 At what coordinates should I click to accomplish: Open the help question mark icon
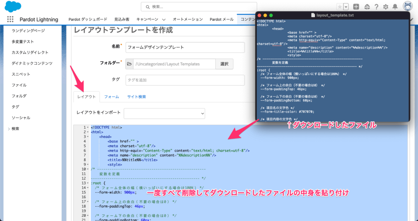pyautogui.click(x=376, y=7)
